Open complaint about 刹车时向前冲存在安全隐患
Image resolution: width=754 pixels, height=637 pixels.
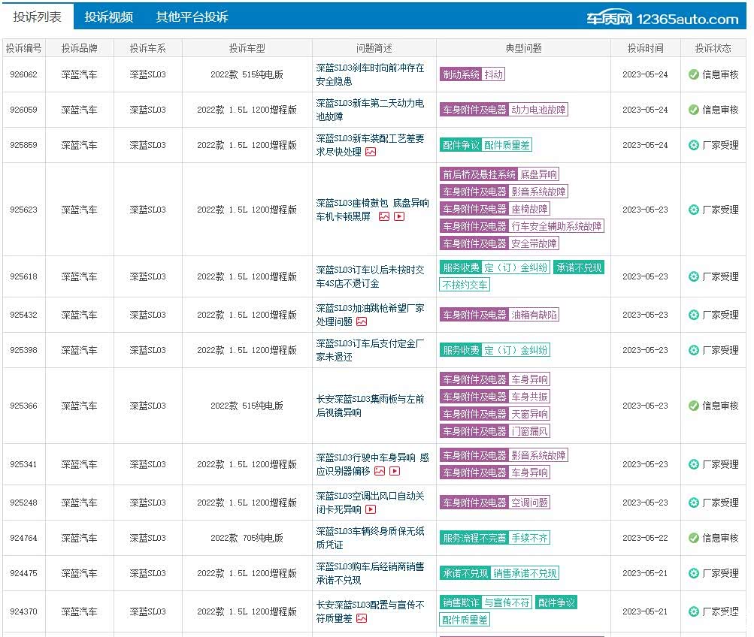(370, 74)
